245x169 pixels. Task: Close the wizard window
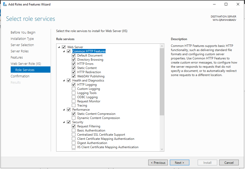click(238, 4)
